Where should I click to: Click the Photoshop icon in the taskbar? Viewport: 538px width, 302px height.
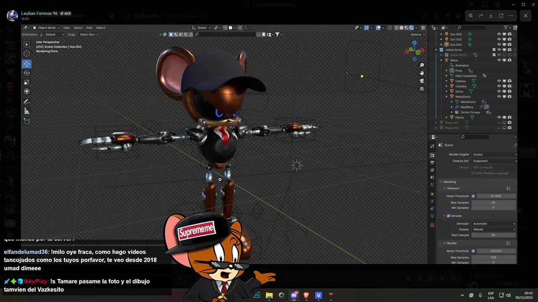point(257,295)
